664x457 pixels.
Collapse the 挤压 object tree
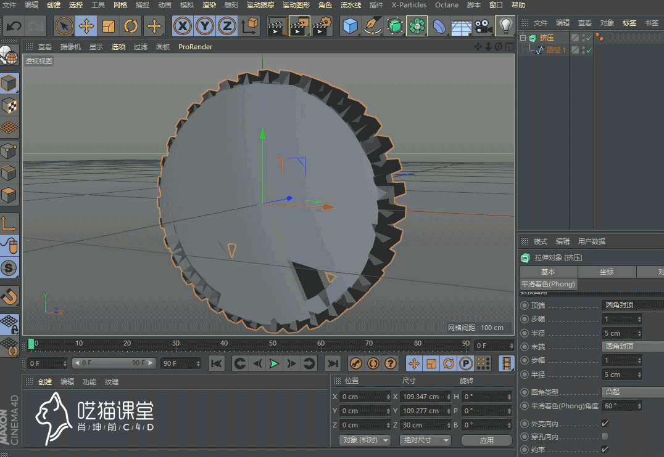point(523,38)
